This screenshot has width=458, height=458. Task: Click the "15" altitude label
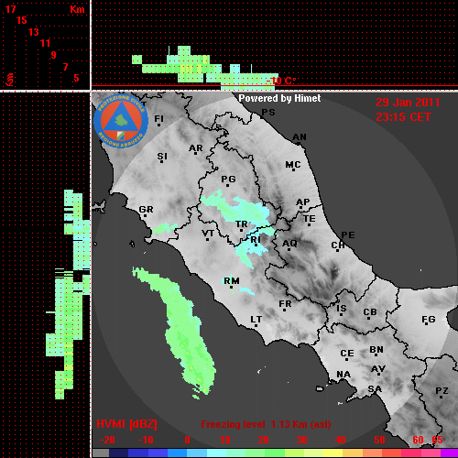pos(22,20)
